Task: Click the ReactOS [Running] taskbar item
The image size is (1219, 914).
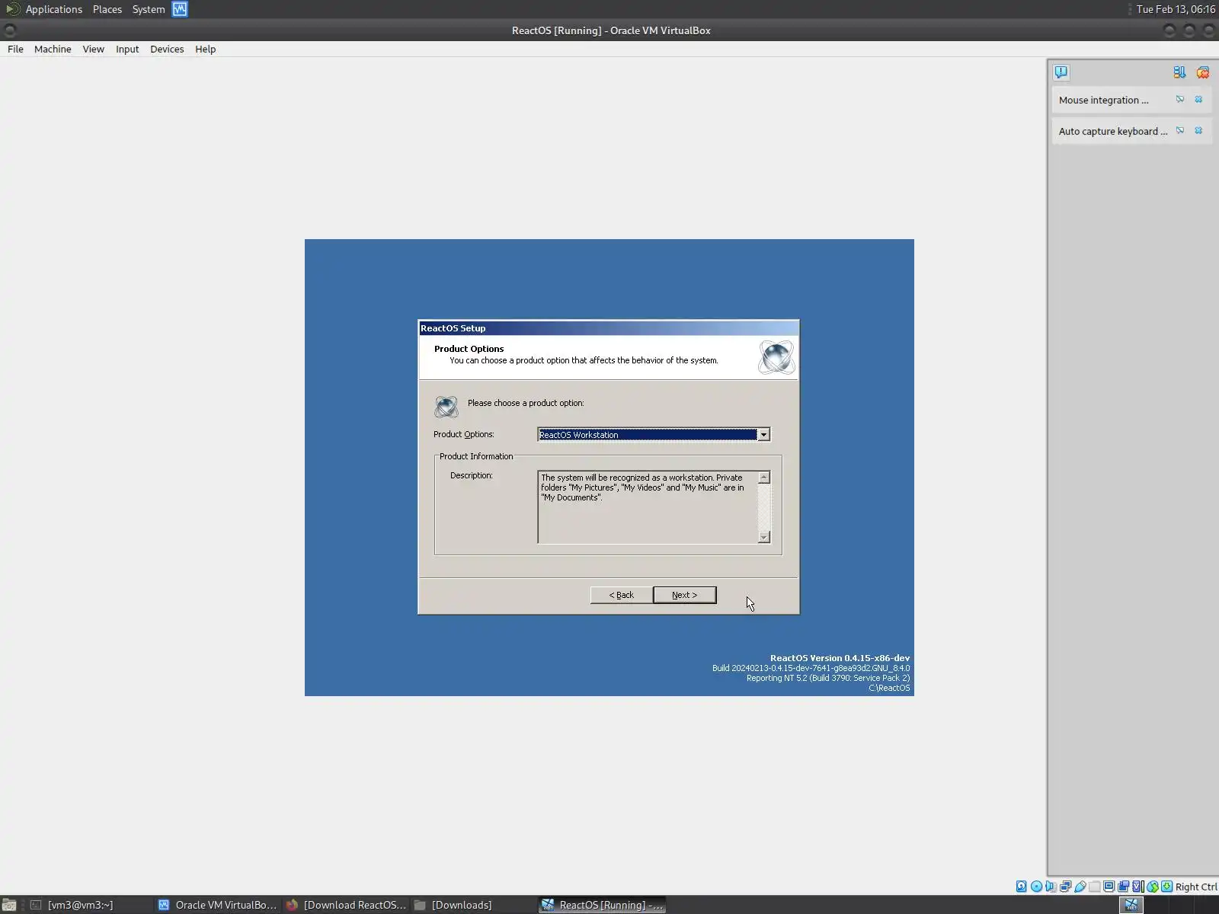Action: pos(602,905)
